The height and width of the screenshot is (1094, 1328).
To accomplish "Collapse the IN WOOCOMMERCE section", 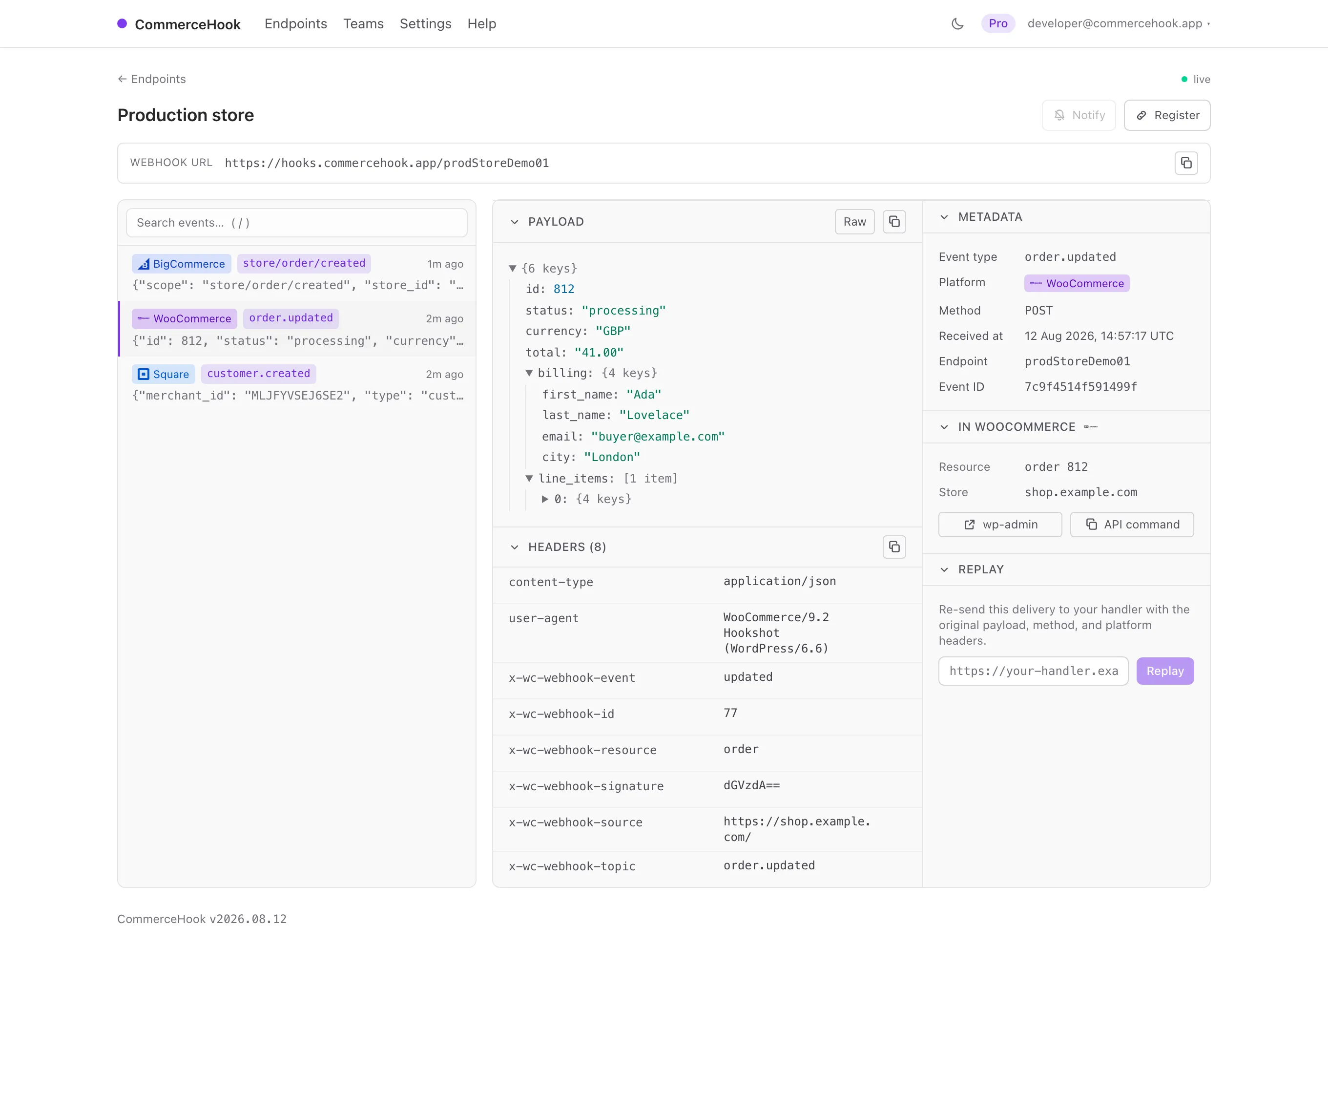I will tap(944, 427).
